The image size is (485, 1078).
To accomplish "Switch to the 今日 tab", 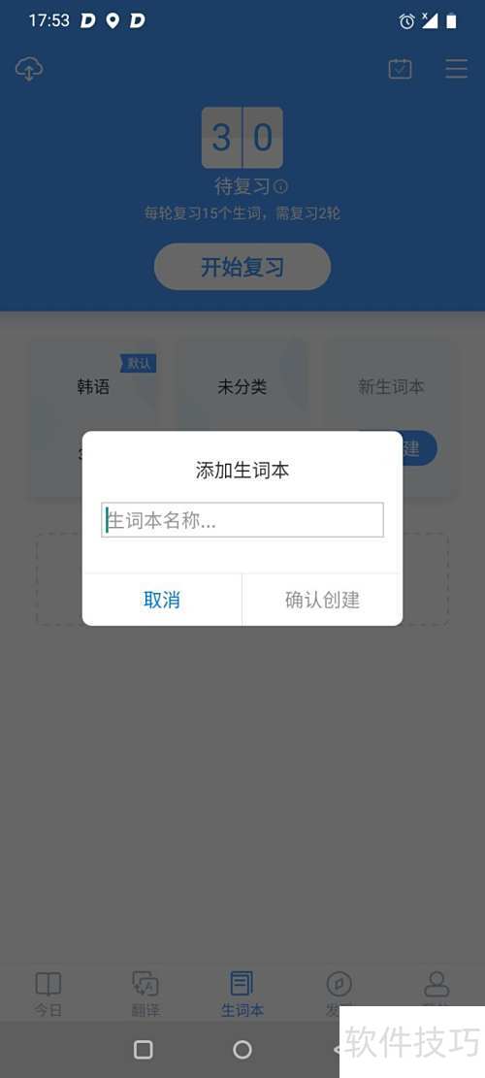I will [x=48, y=995].
